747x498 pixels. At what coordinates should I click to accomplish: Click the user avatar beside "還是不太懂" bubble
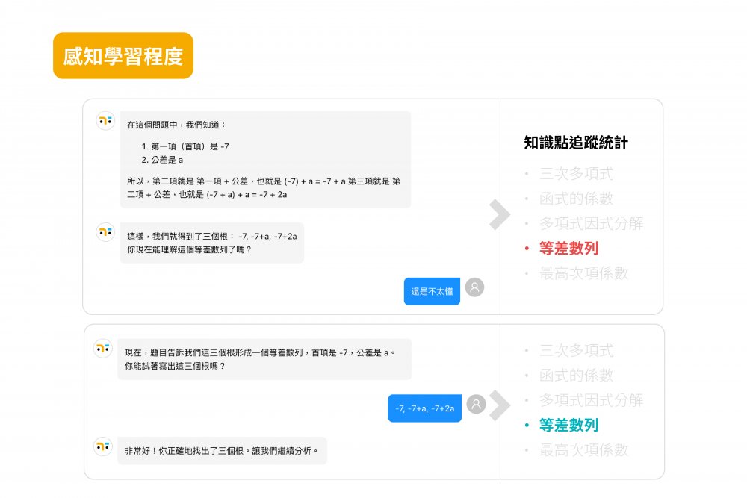point(474,287)
